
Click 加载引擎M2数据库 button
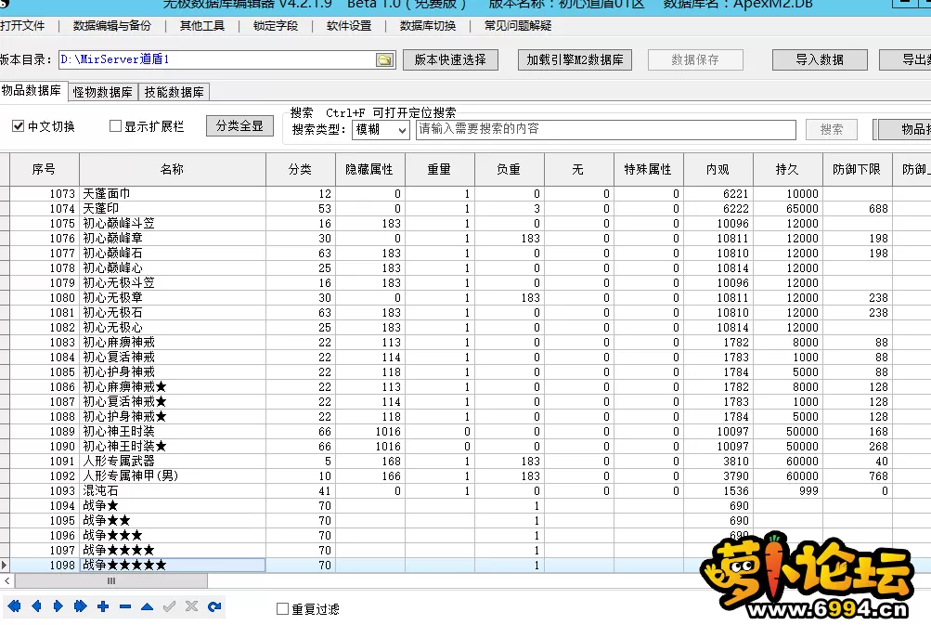click(x=575, y=59)
